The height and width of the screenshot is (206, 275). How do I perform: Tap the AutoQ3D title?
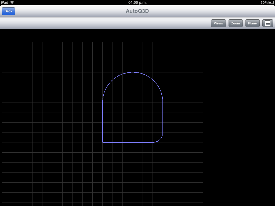click(x=137, y=11)
